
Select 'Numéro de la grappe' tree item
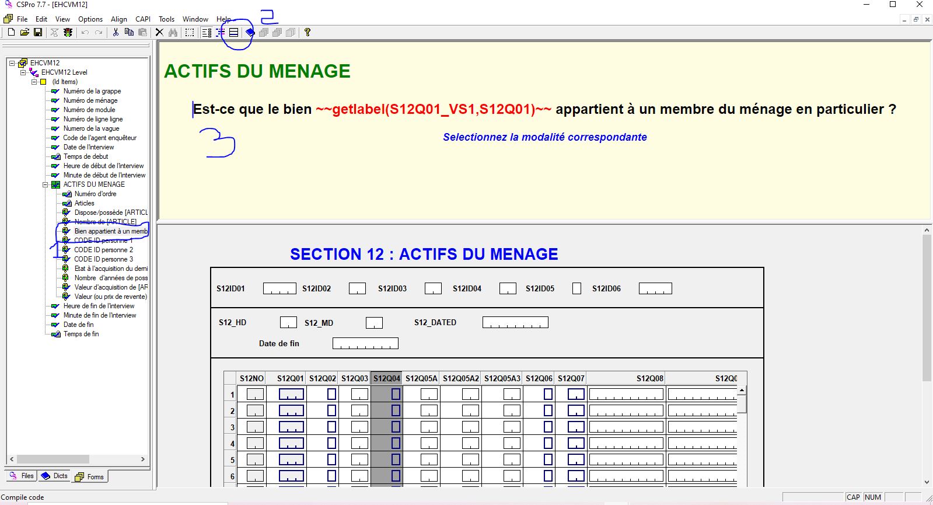[x=92, y=91]
